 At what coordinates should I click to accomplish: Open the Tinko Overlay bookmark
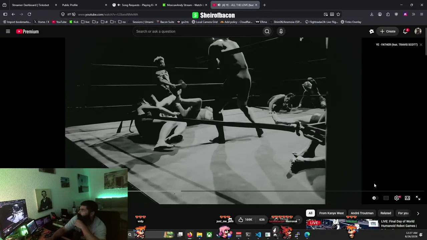tap(351, 22)
